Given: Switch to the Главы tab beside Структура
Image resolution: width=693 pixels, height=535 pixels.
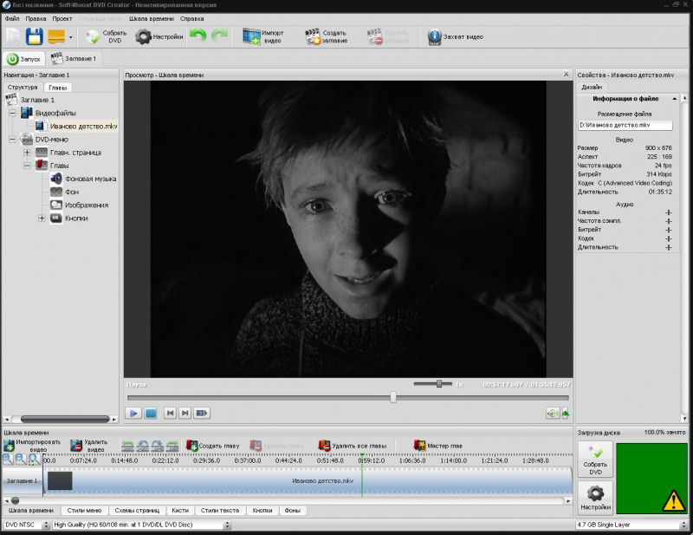Looking at the screenshot, I should click(58, 88).
